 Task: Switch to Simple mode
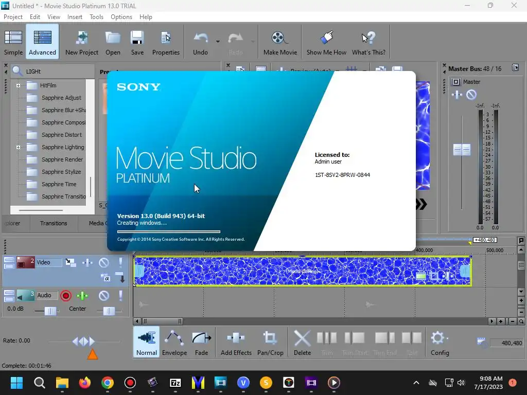pos(13,42)
